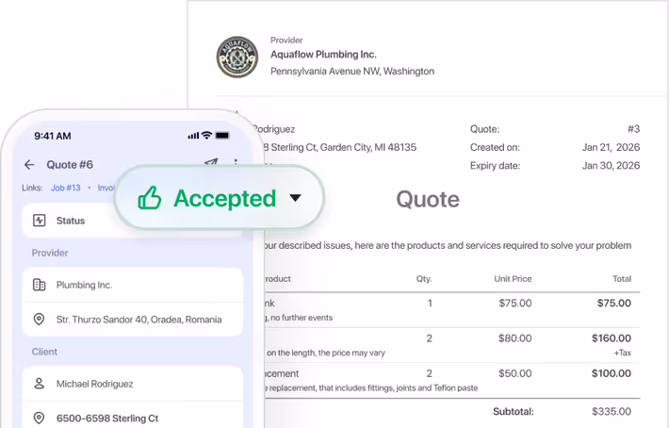Image resolution: width=669 pixels, height=428 pixels.
Task: Go back using the arrow beside Quote #6
Action: coord(29,165)
